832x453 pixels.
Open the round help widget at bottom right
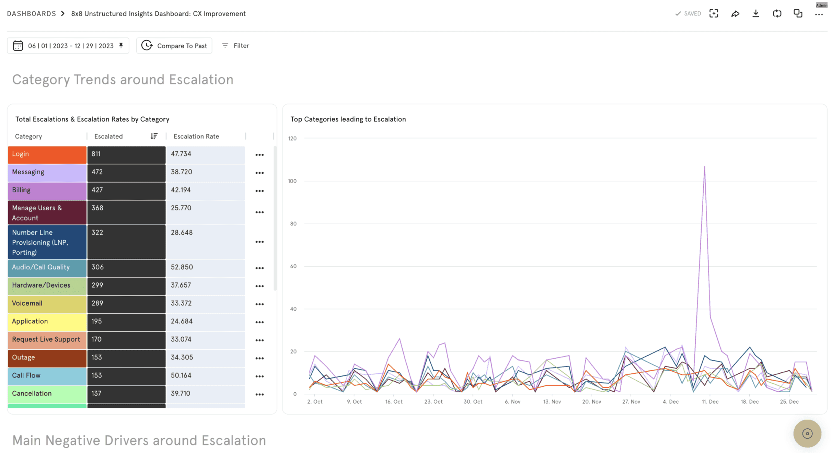[807, 433]
